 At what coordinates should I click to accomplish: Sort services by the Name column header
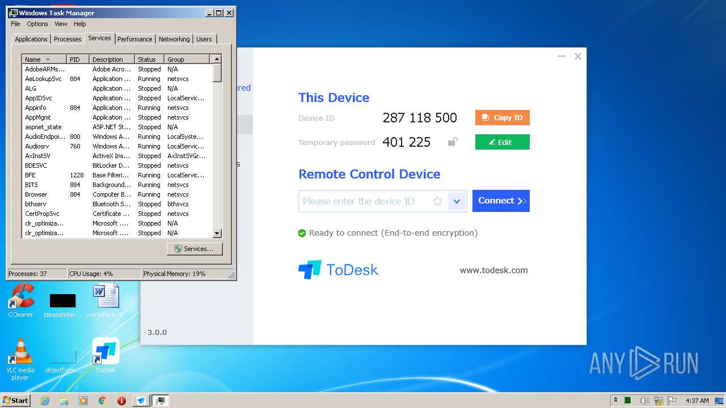pyautogui.click(x=44, y=59)
